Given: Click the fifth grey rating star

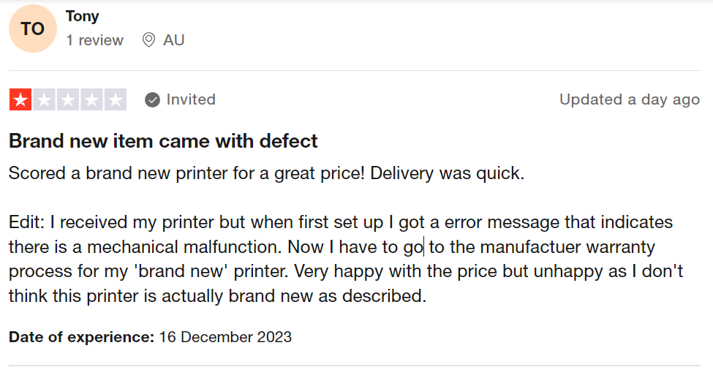Looking at the screenshot, I should [x=116, y=99].
